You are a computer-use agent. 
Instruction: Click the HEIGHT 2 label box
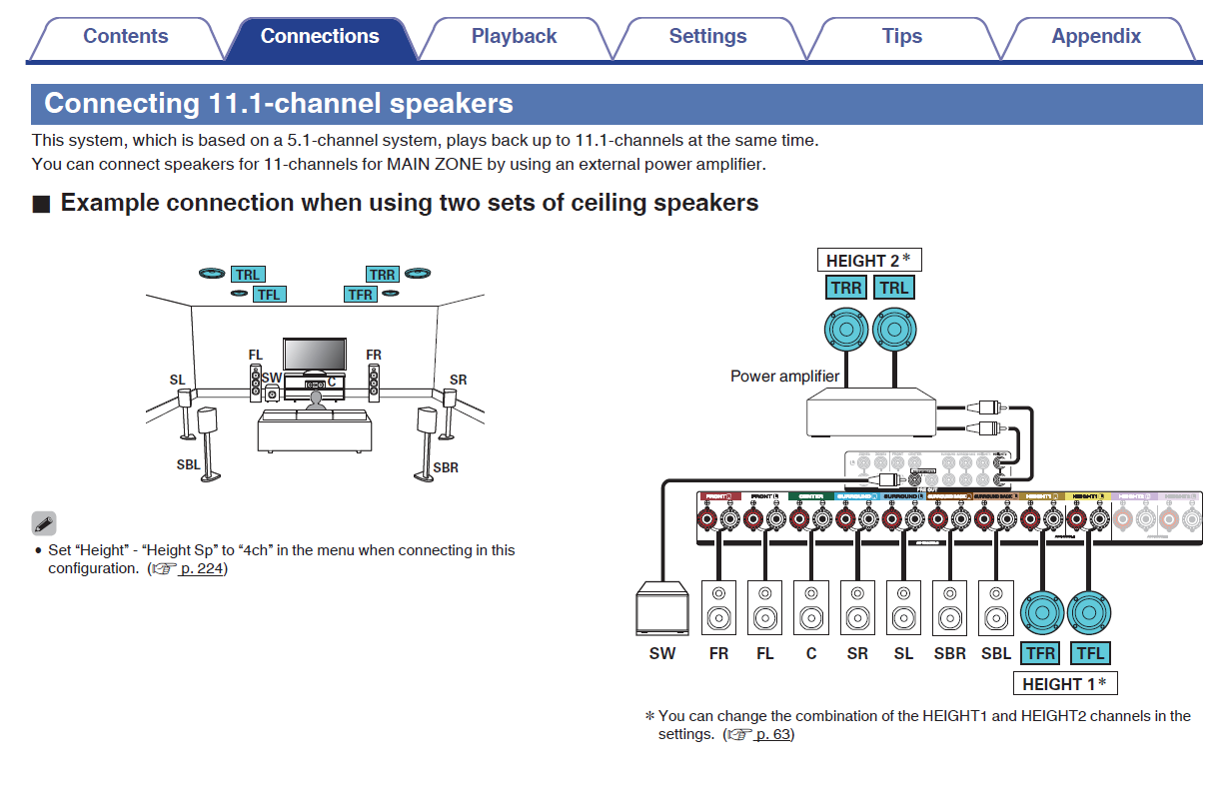point(868,261)
